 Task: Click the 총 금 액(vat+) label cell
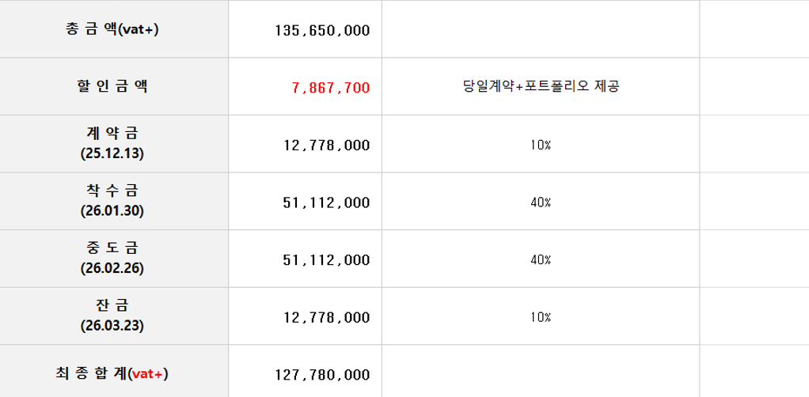click(x=114, y=29)
